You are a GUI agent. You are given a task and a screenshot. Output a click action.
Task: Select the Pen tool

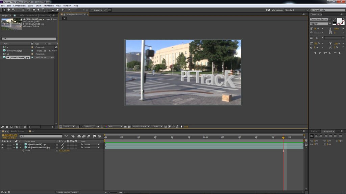coord(39,10)
